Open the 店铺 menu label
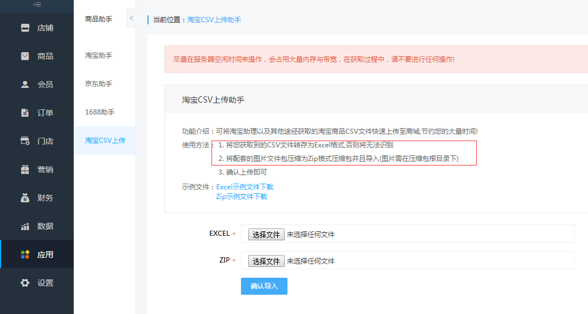 point(45,28)
